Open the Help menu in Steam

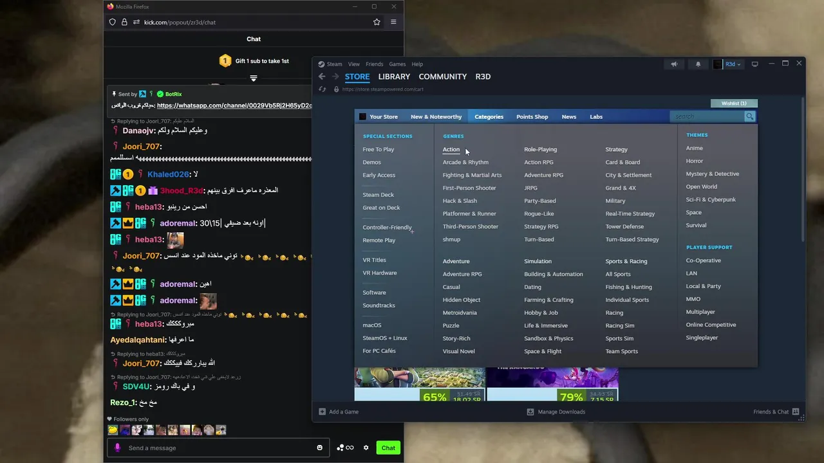(417, 64)
